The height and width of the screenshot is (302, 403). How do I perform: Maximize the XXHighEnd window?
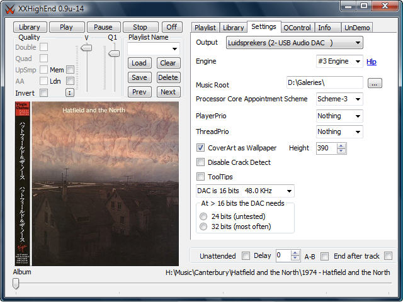pos(364,6)
